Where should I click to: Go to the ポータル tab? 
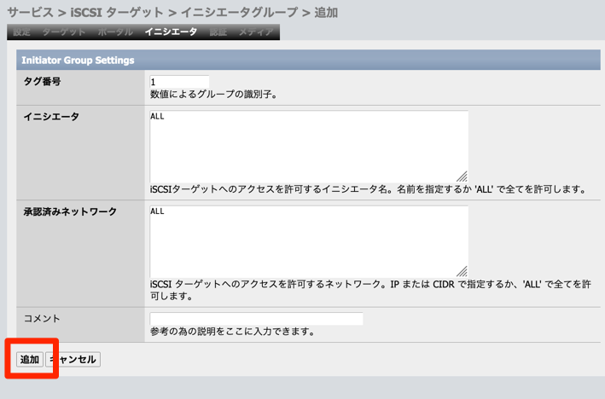[115, 32]
